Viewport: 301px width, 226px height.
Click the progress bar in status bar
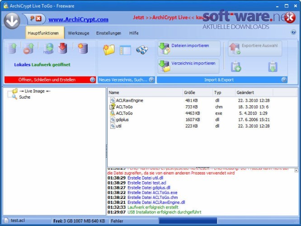click(x=188, y=221)
